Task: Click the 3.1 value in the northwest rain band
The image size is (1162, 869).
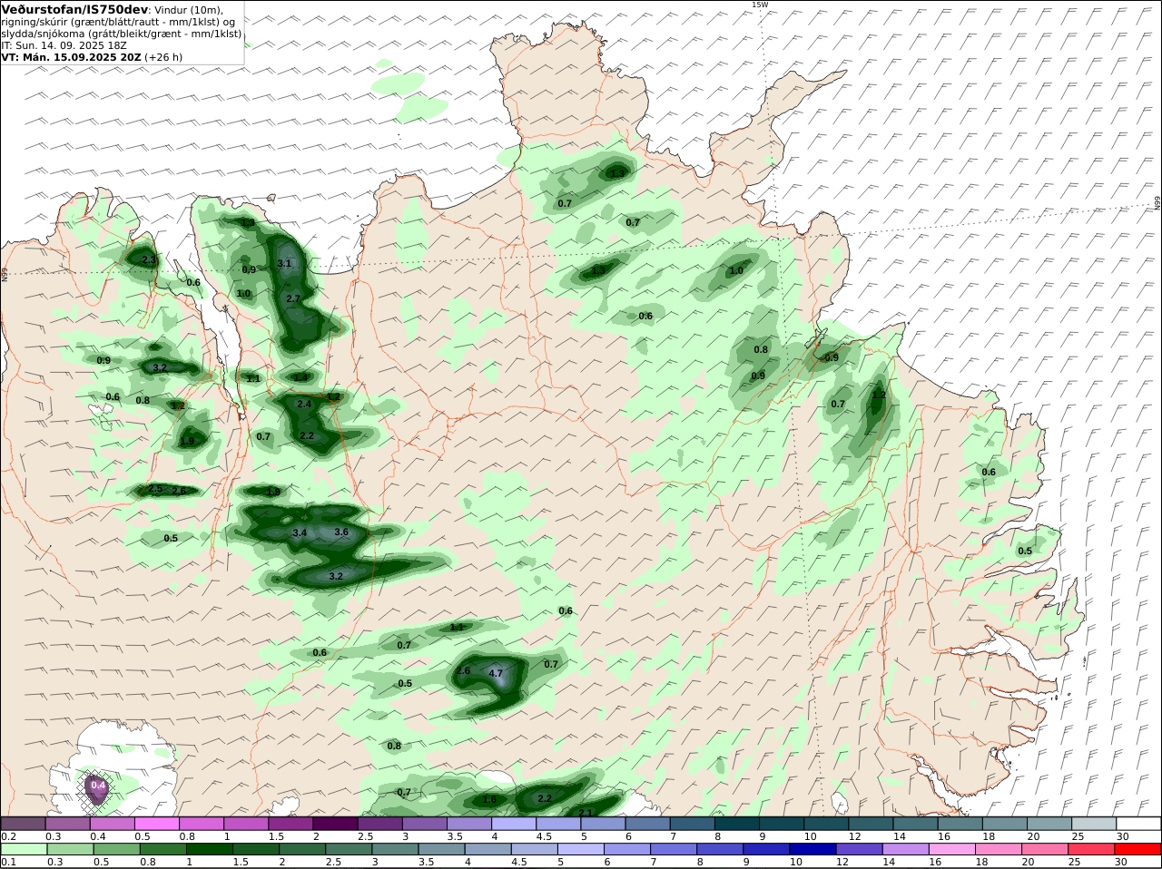Action: [284, 264]
